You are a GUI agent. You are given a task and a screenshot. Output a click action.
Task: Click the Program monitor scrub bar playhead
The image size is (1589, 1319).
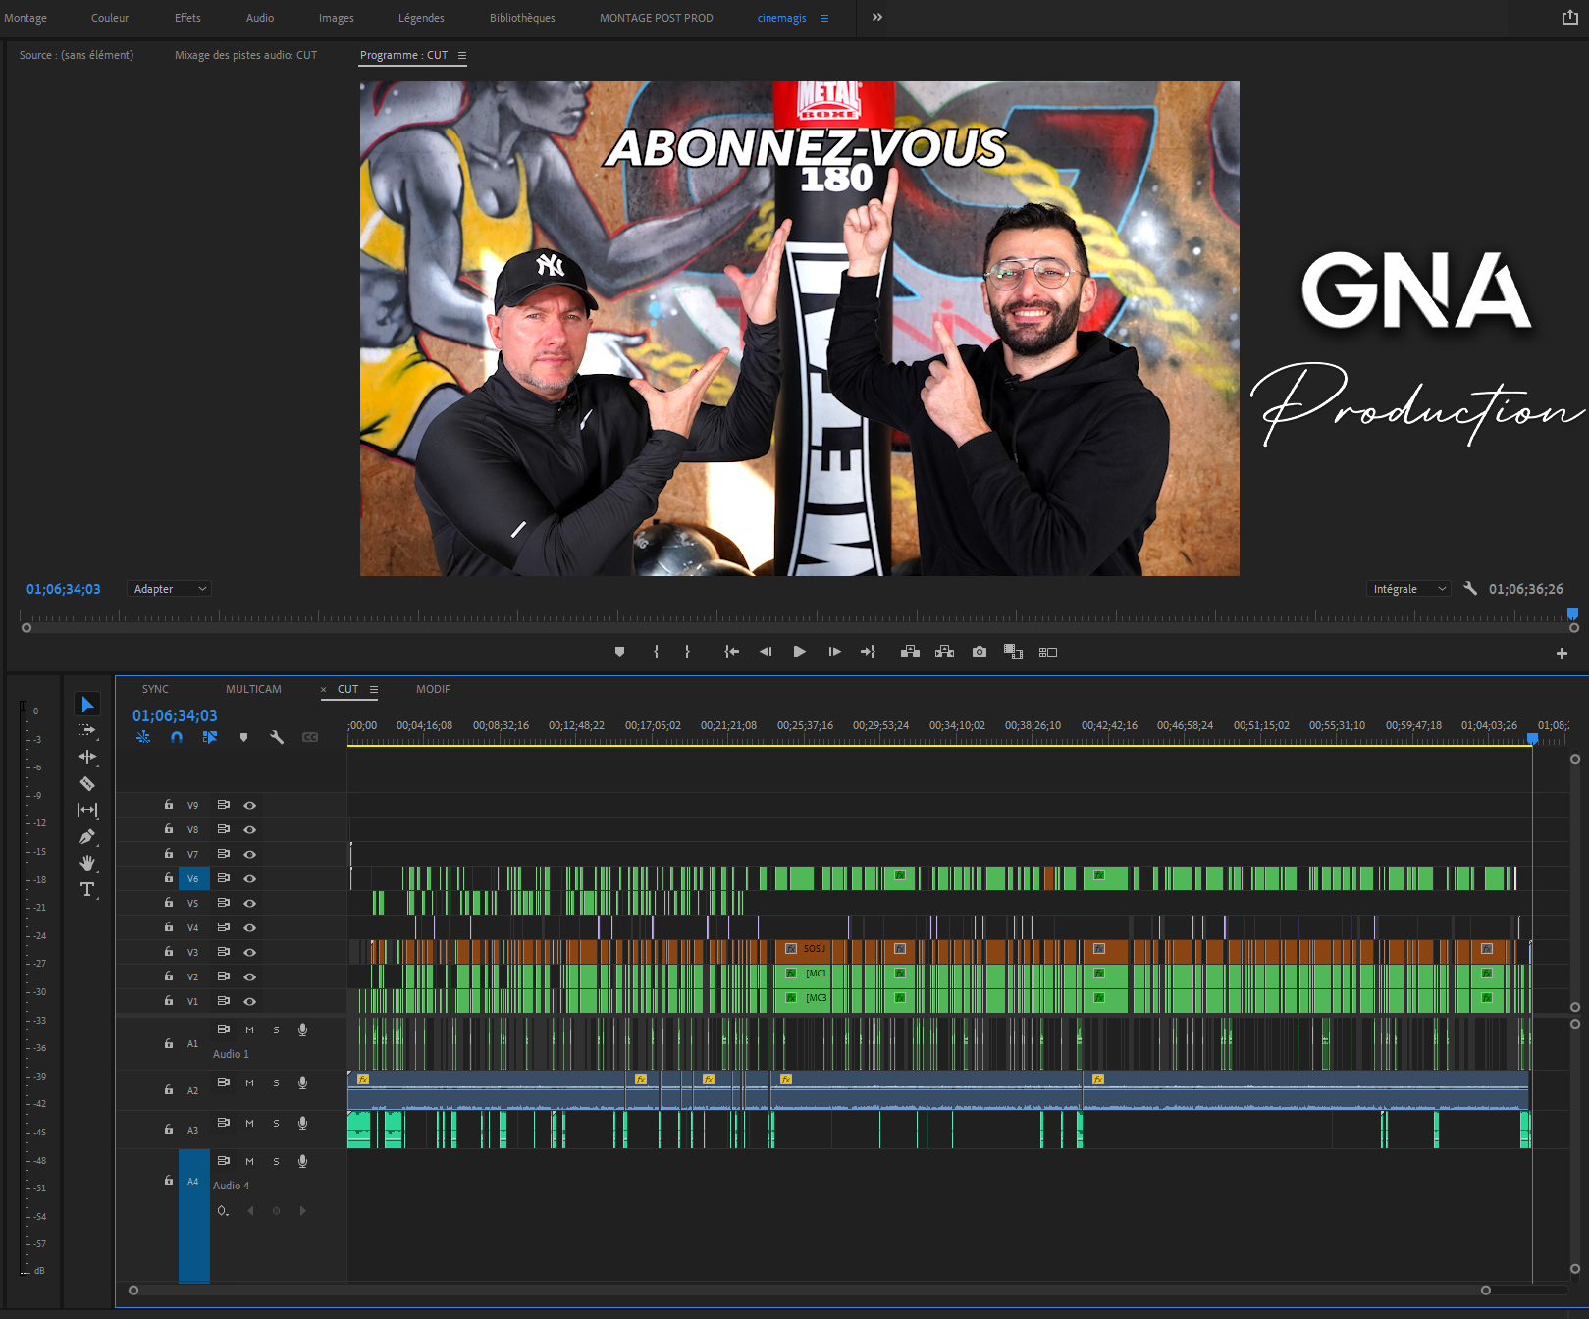(x=1572, y=614)
